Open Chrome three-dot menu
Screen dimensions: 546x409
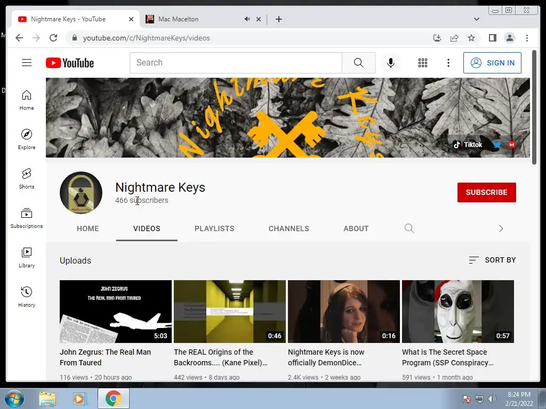pyautogui.click(x=527, y=38)
